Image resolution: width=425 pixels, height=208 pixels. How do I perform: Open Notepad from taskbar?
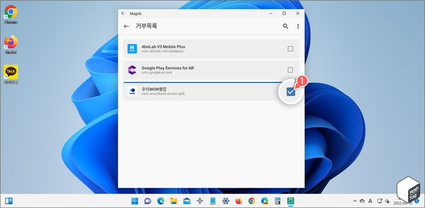(213, 201)
